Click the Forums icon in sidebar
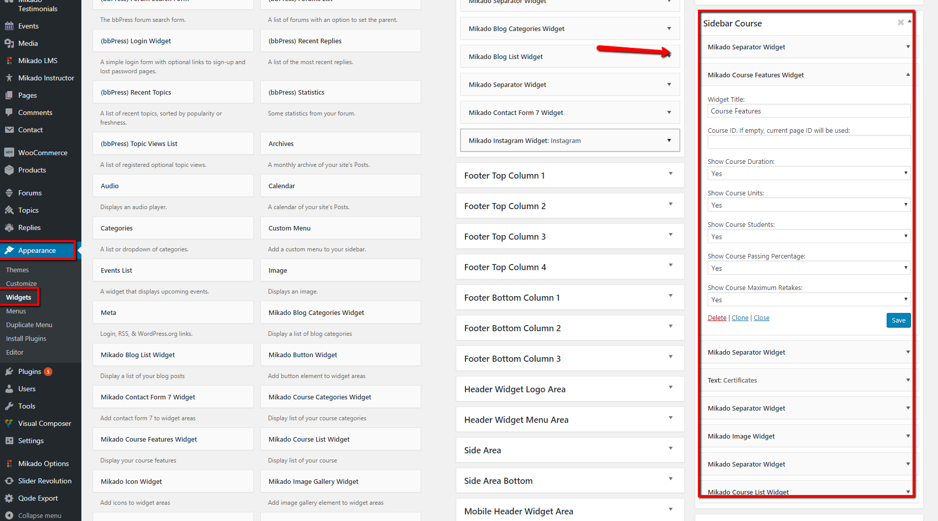The image size is (938, 521). pyautogui.click(x=9, y=193)
